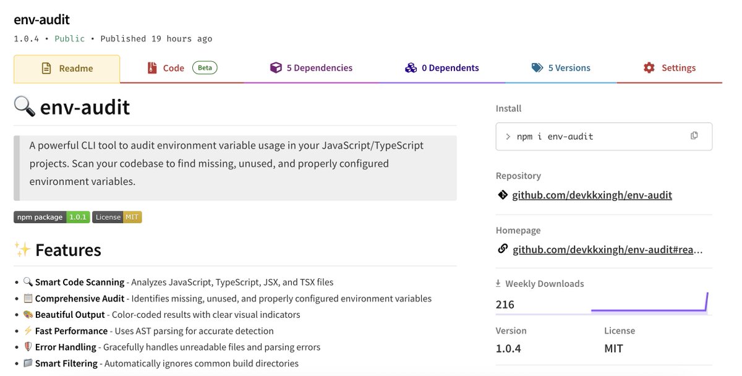Viewport: 742px width, 376px height.
Task: Click the magnifying glass emoji in readme heading
Action: click(25, 106)
